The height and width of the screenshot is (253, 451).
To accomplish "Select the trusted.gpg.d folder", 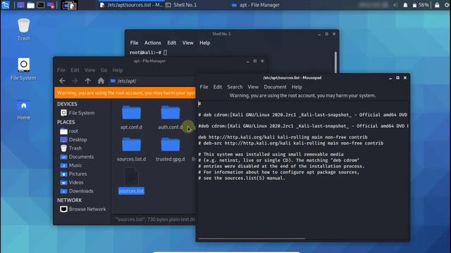I will pos(171,150).
